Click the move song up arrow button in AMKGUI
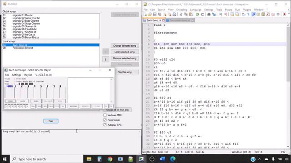291x163 pixels. click(x=105, y=52)
